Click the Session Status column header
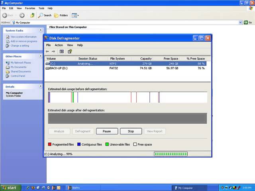Screen dimensions: 255x191 point(92,58)
